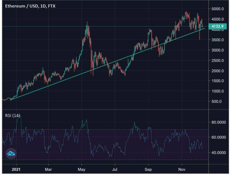Click the Ethereum / USD, 1D, FTX title
Screen dimensions: 231x177
[30, 6]
